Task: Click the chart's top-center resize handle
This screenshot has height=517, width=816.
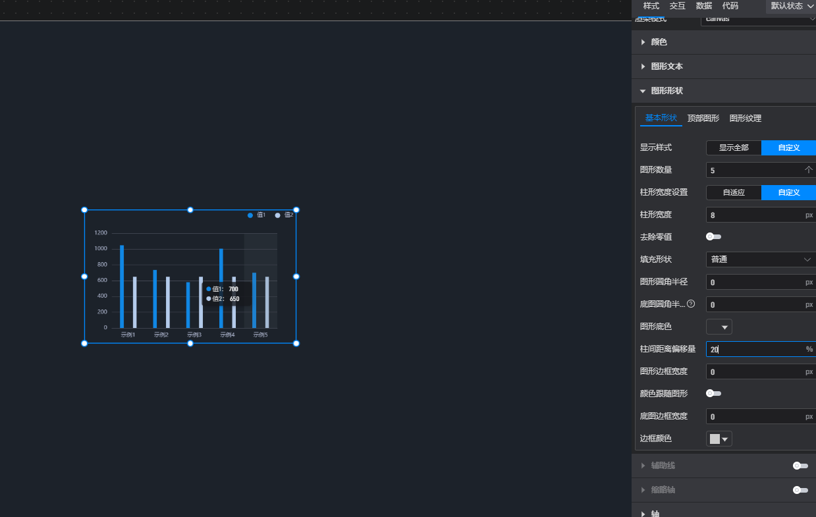Action: tap(190, 210)
